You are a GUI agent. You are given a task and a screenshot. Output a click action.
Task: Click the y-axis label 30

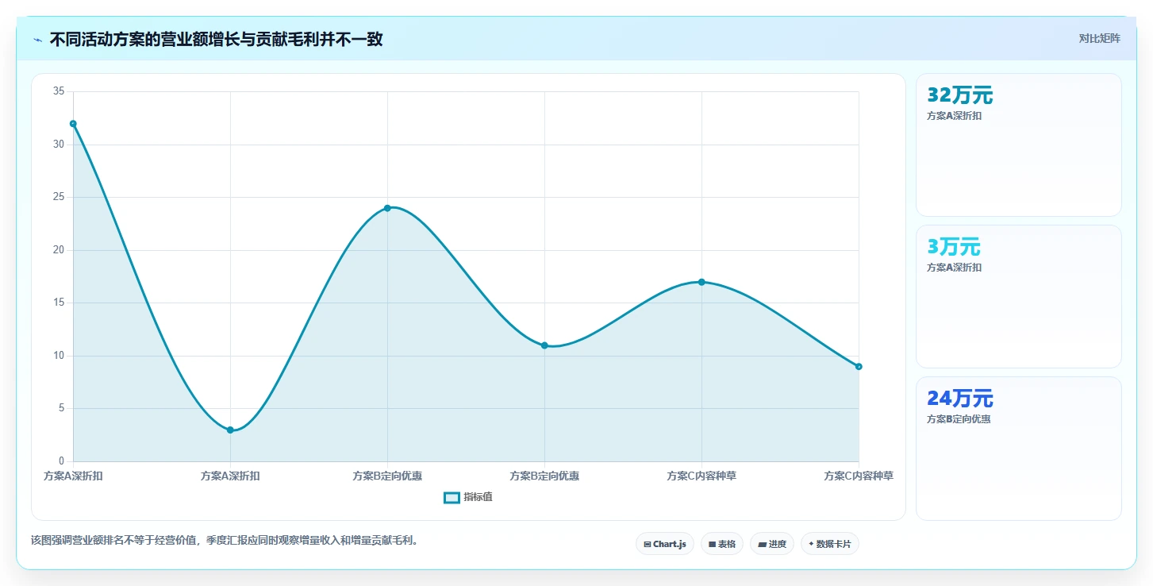[x=59, y=145]
